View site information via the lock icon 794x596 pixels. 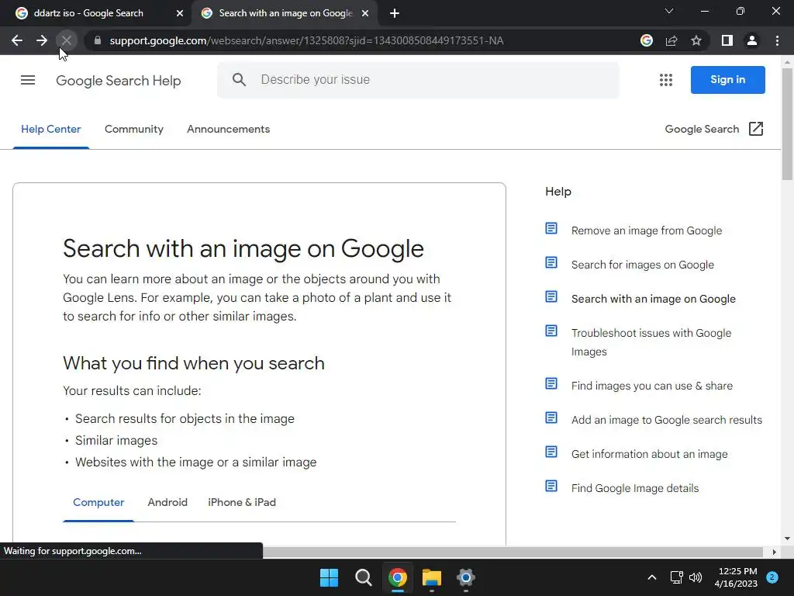(97, 40)
